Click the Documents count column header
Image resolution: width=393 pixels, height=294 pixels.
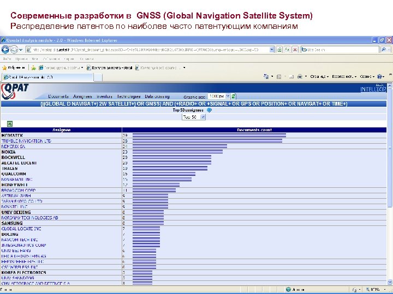coord(254,130)
